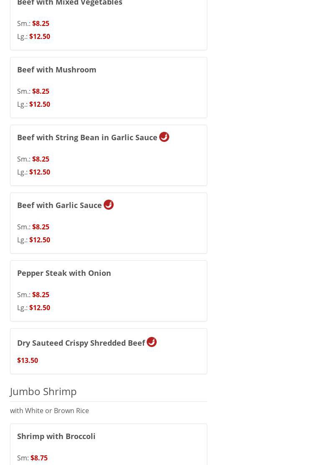Image resolution: width=328 pixels, height=465 pixels.
Task: Choose small size of Beef with String Bean
Action: coord(41,159)
